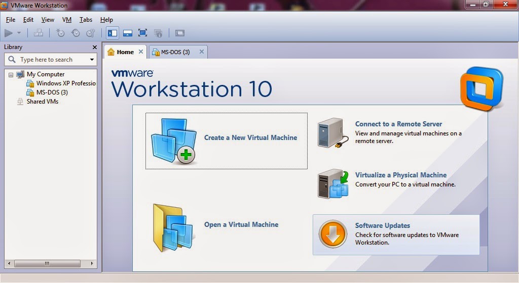Open the power options dropdown arrow
519x283 pixels.
(x=19, y=33)
